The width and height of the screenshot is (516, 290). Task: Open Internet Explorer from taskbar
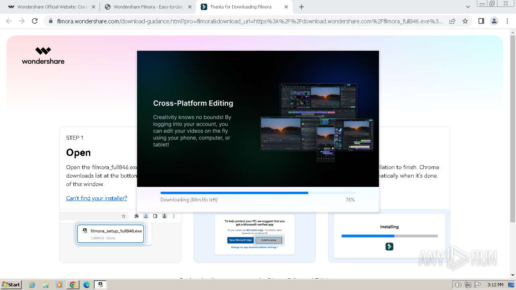pos(32,285)
